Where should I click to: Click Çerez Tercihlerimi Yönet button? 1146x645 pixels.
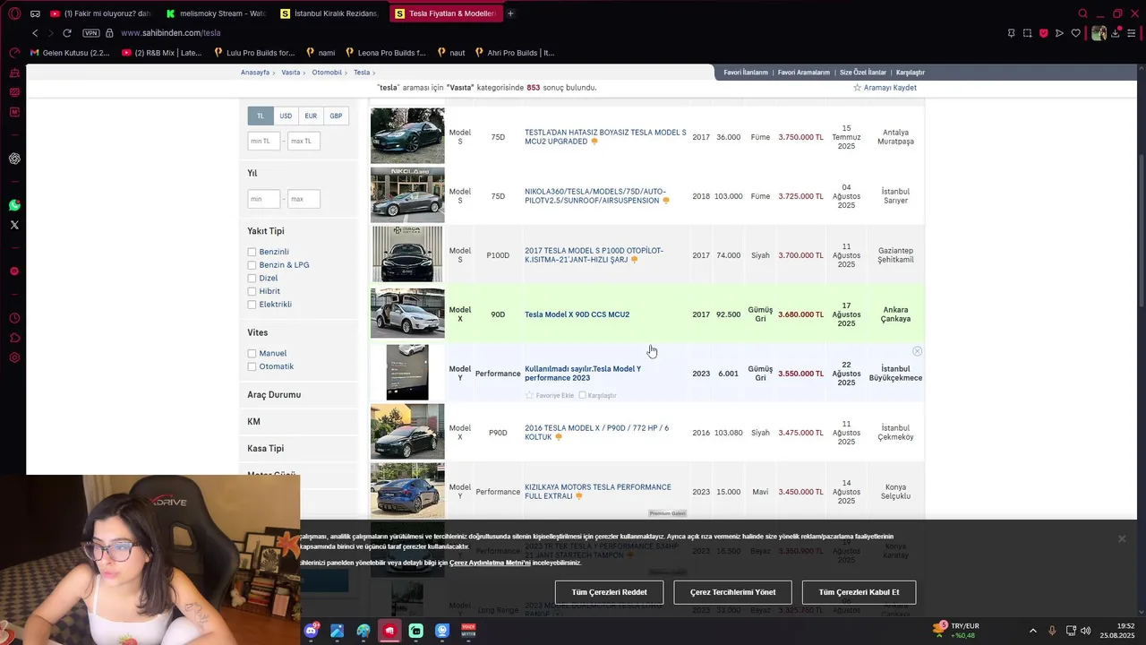(x=733, y=592)
